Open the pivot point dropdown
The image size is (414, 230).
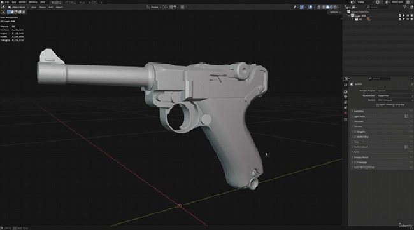165,7
